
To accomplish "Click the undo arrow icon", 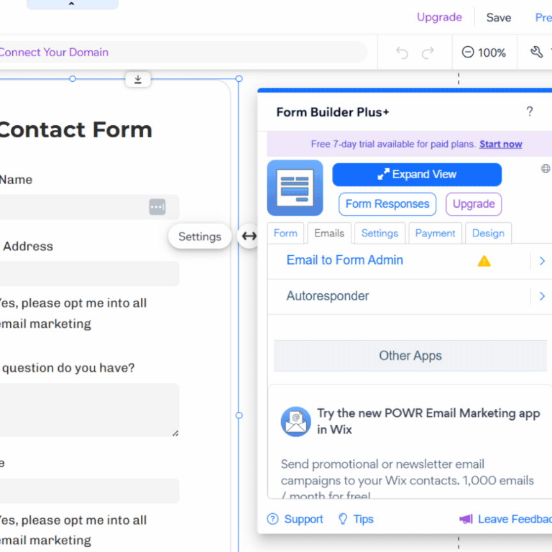I will click(x=402, y=53).
